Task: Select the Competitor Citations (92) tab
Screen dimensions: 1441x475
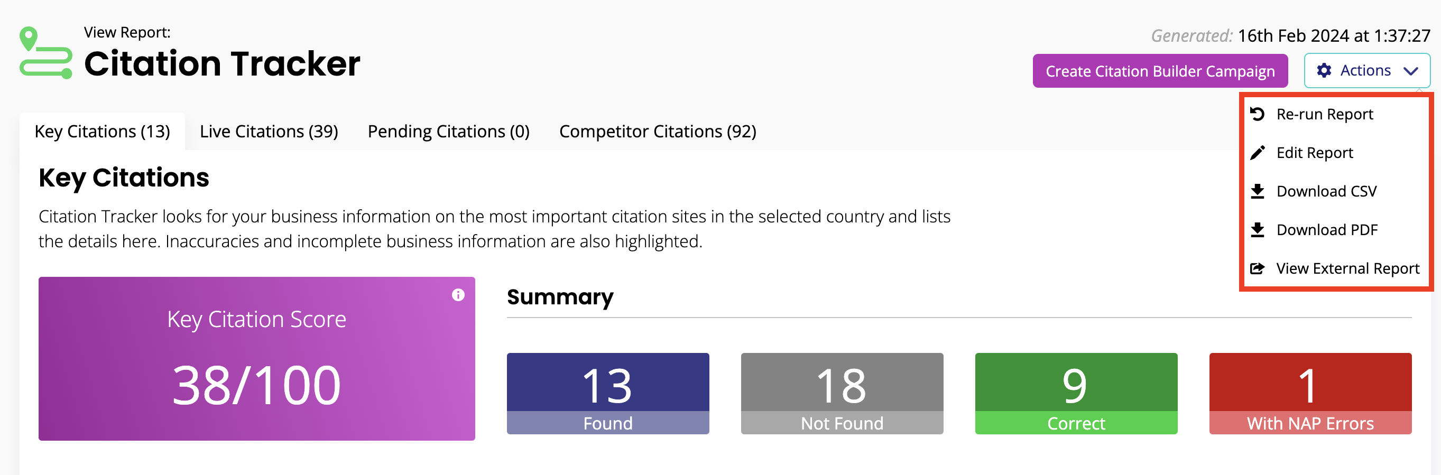Action: [x=657, y=132]
